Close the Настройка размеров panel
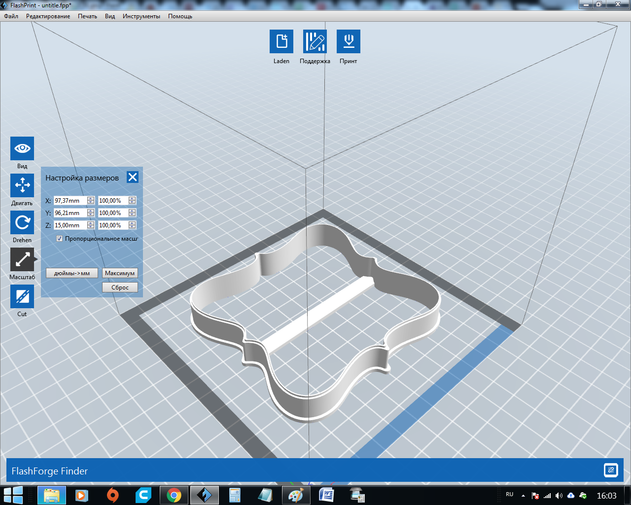This screenshot has width=631, height=505. point(133,177)
